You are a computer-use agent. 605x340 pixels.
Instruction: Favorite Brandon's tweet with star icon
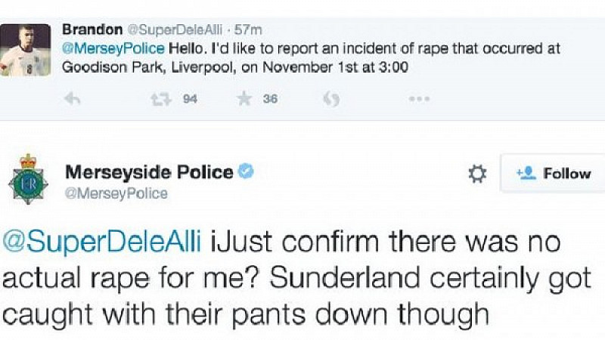(244, 99)
